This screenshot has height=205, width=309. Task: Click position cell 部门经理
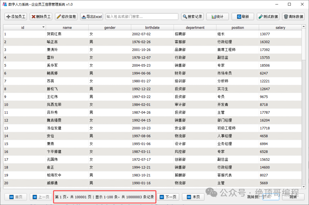238,120
